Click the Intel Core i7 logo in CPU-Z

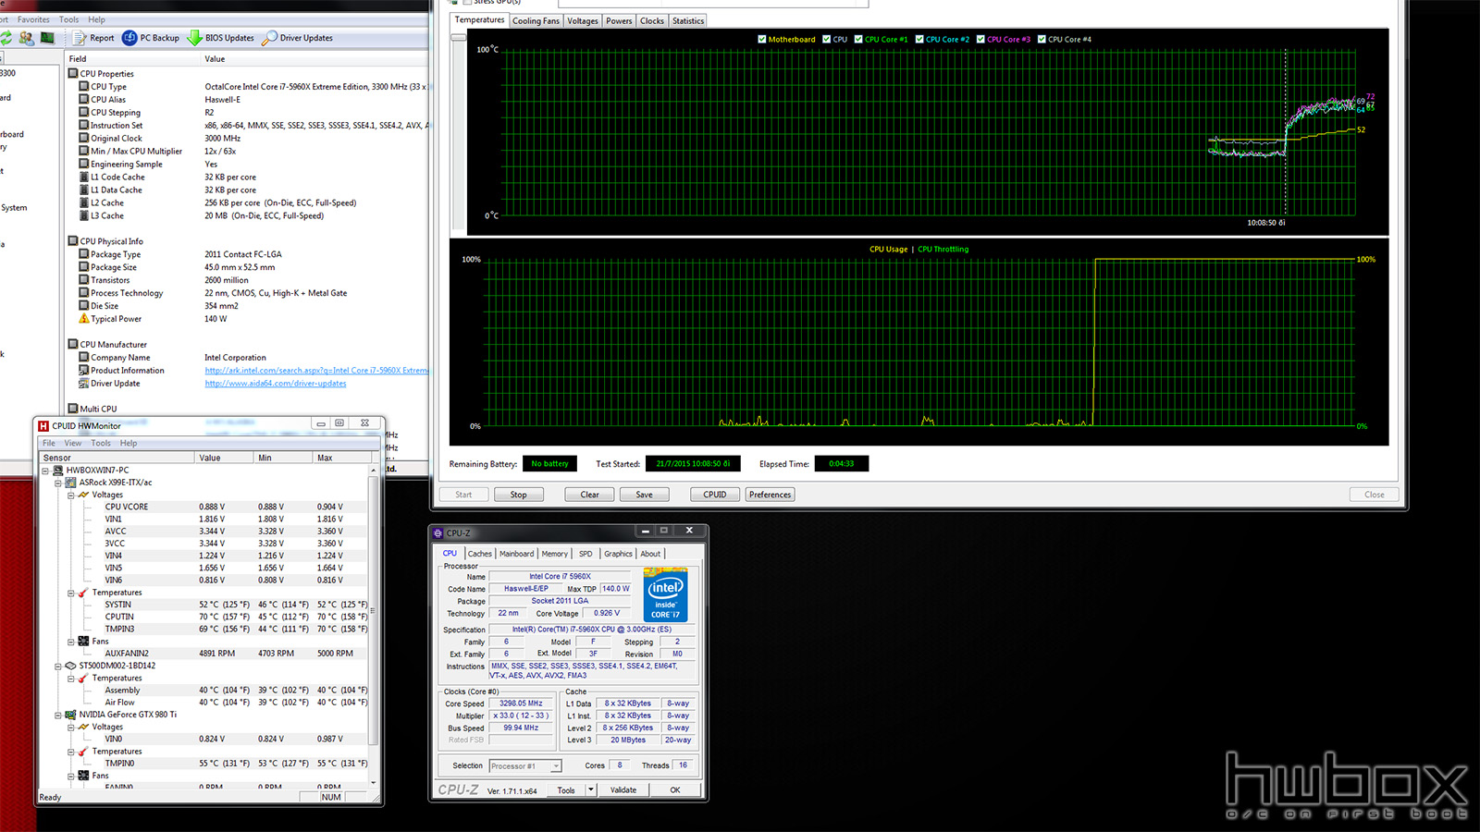(x=665, y=594)
